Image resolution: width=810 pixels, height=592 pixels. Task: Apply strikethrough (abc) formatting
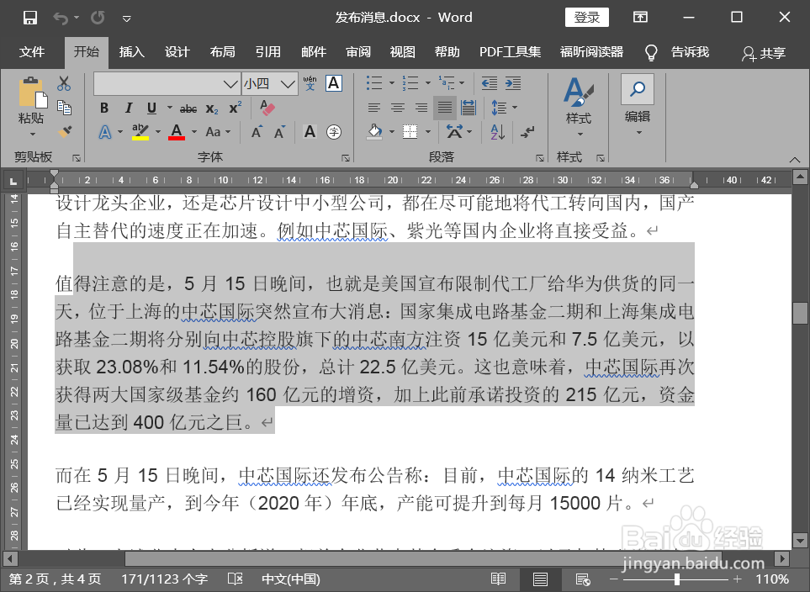click(x=188, y=108)
